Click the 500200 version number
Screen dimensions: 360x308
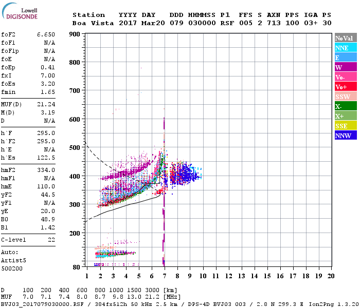tap(12, 268)
